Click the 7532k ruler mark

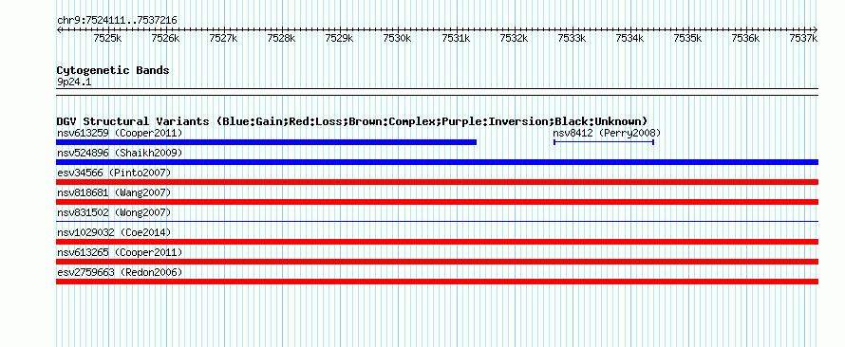(514, 38)
